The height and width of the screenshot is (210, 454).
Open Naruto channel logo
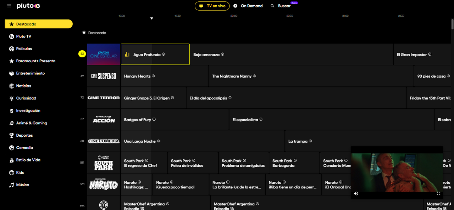pos(104,184)
